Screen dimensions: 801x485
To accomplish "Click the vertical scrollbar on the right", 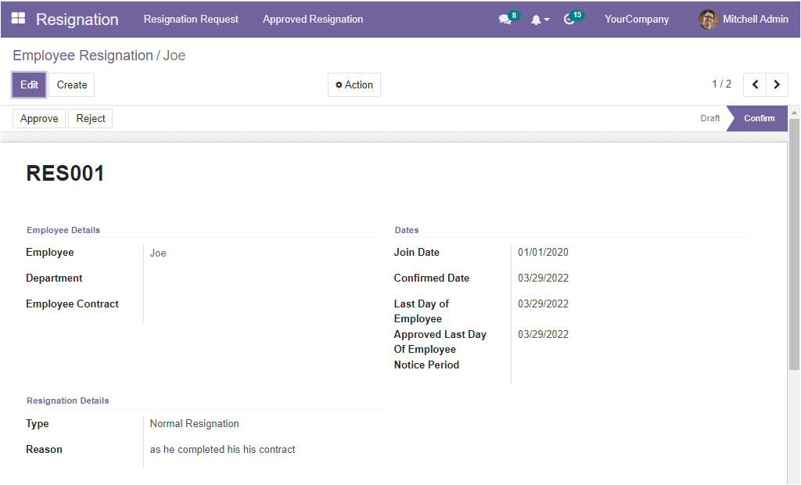I will pos(794,242).
